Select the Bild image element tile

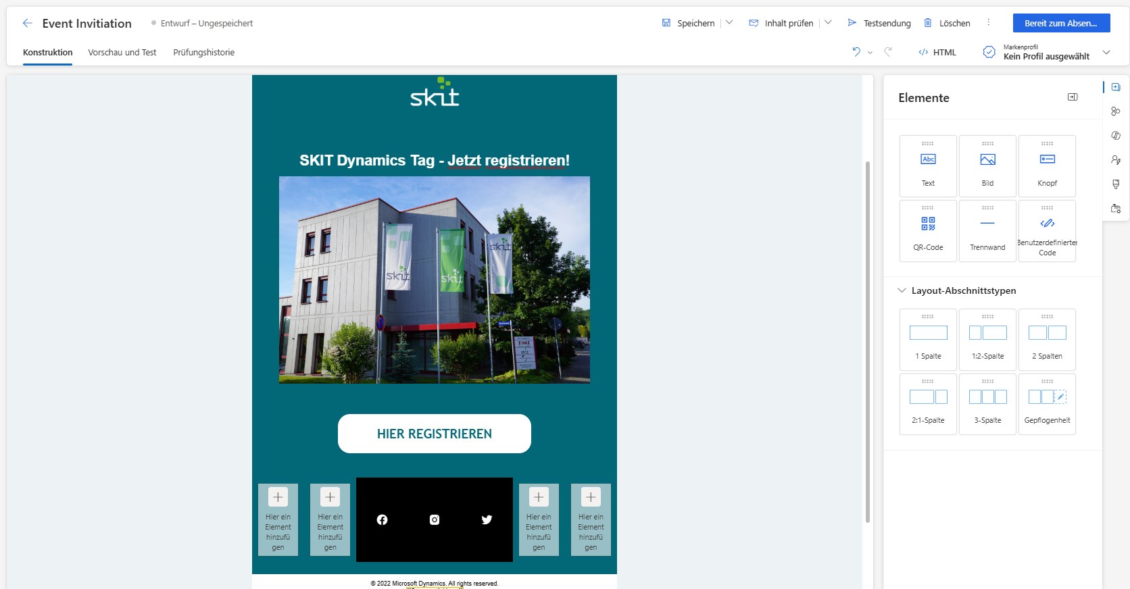987,166
